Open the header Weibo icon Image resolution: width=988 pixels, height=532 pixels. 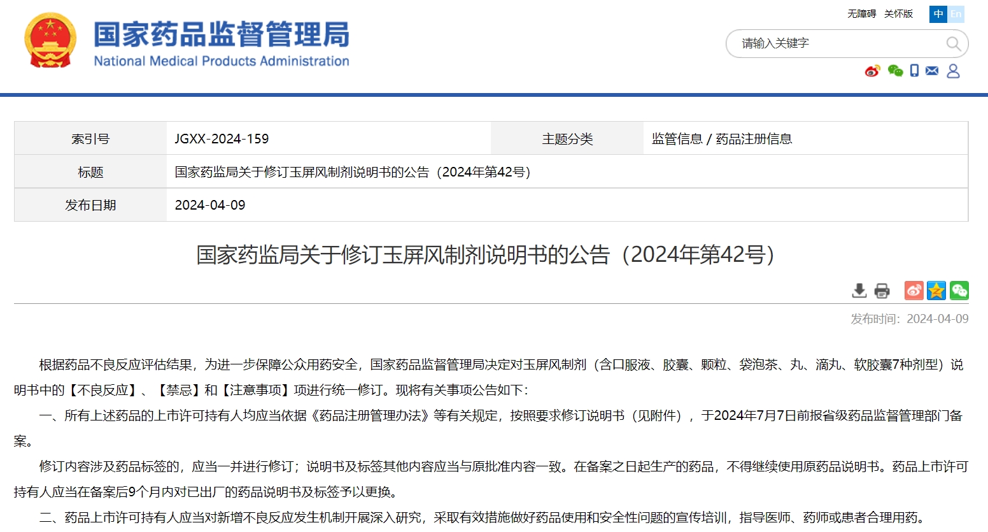[872, 71]
